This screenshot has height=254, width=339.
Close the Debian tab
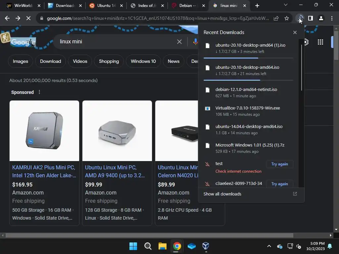pos(204,6)
